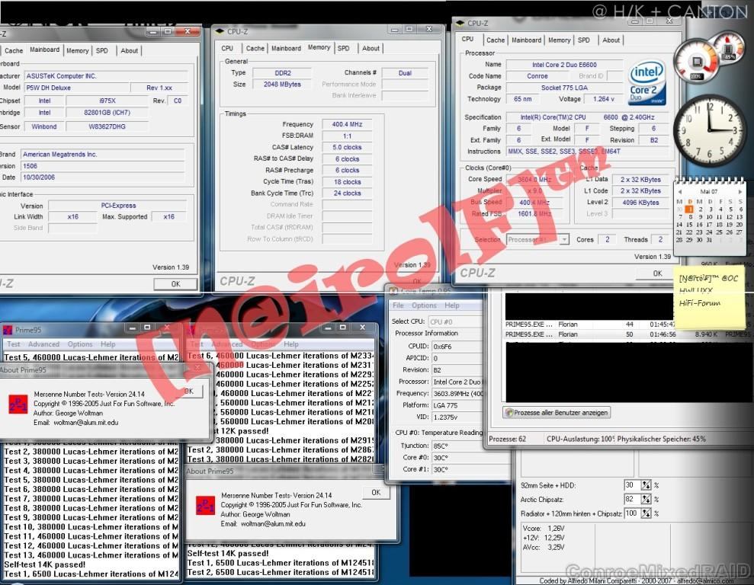Click the 400.4 MHz memory frequency value
The height and width of the screenshot is (585, 754).
point(347,124)
